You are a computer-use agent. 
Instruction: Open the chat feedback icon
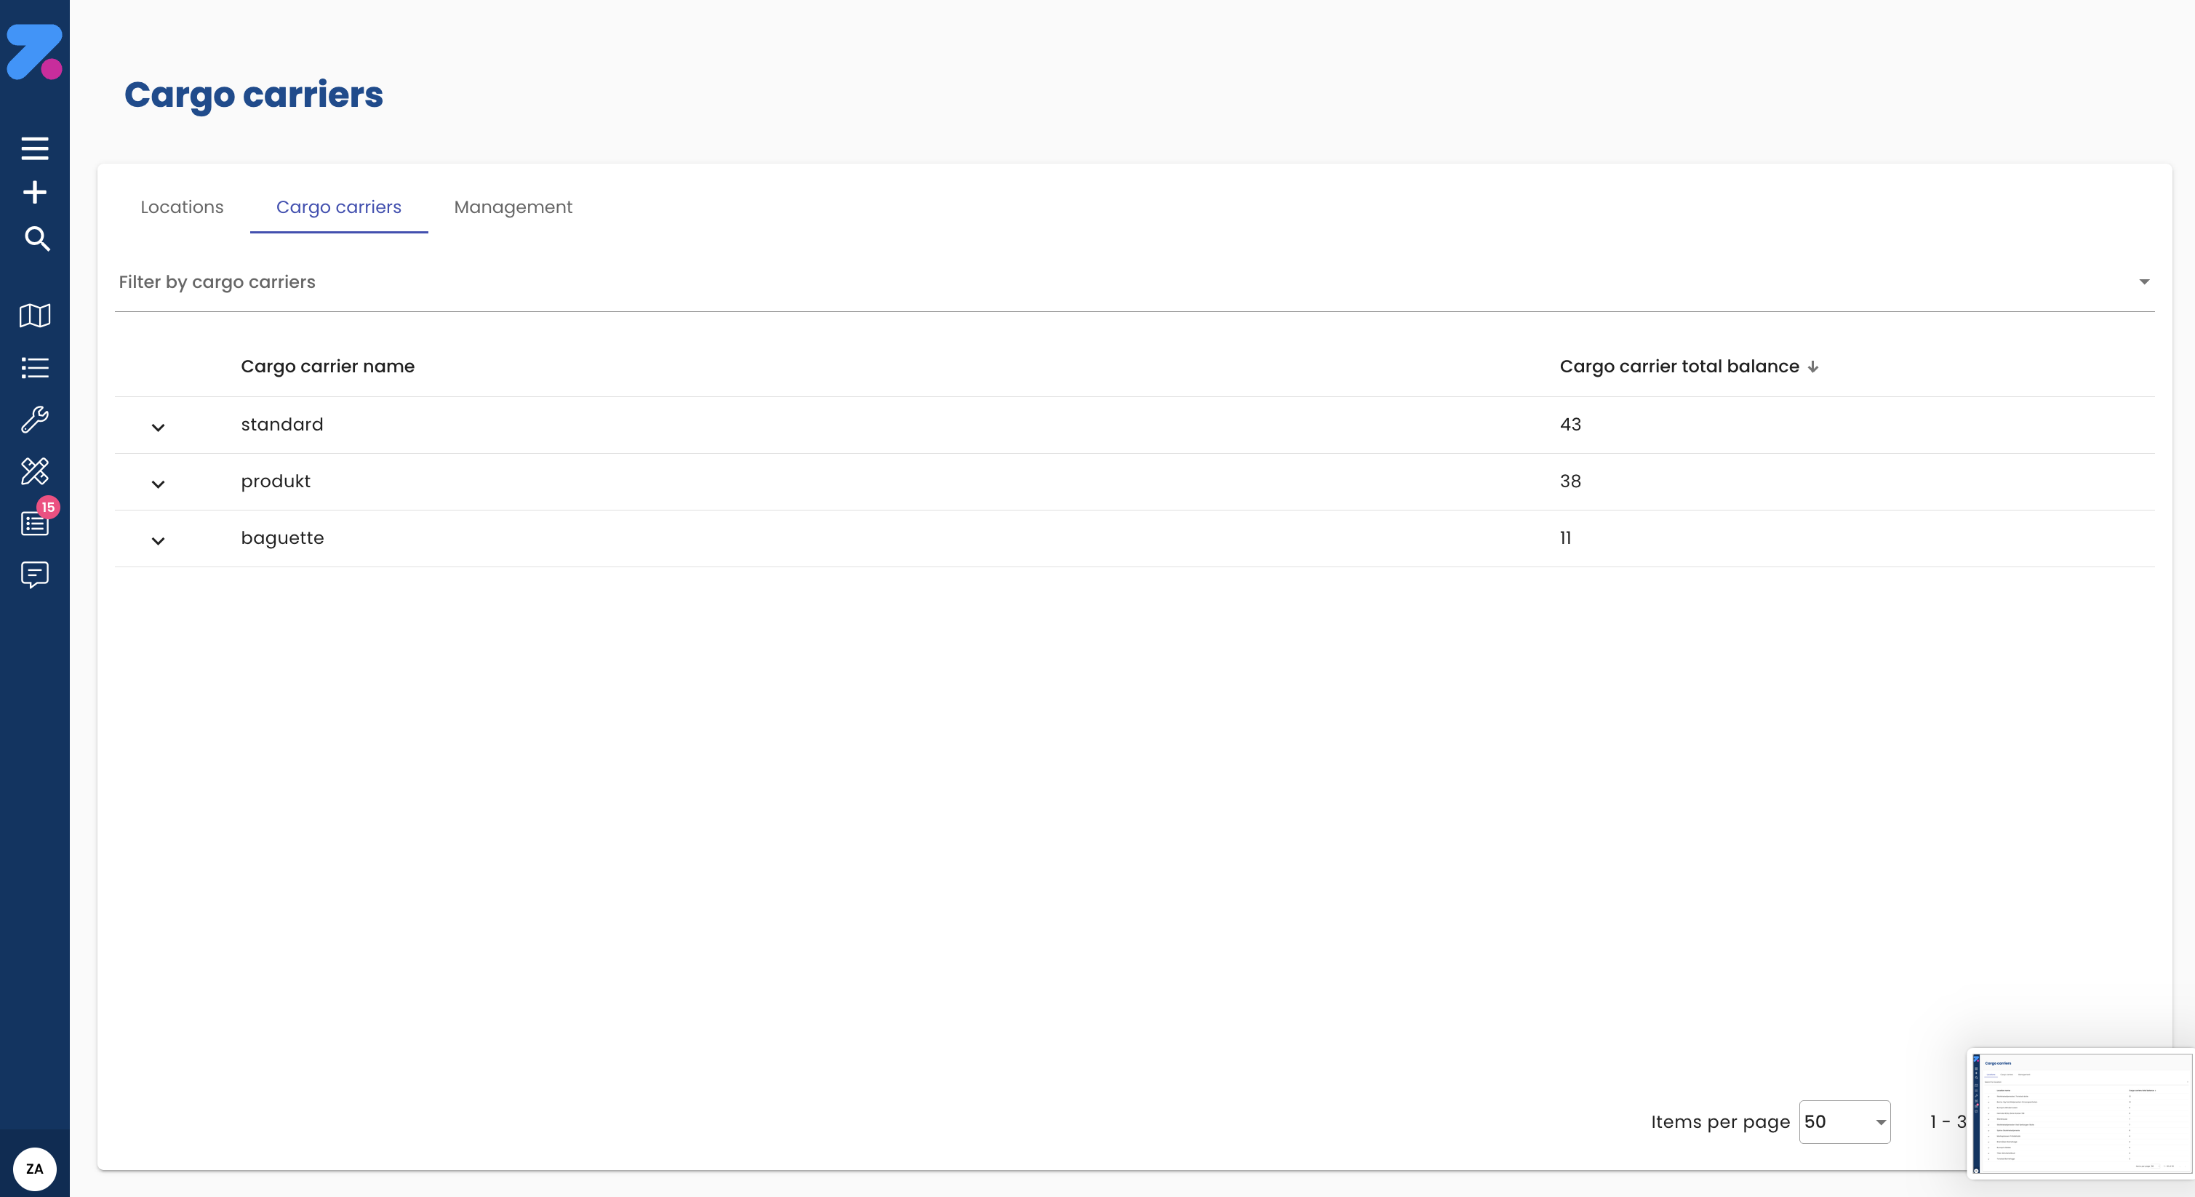[34, 575]
